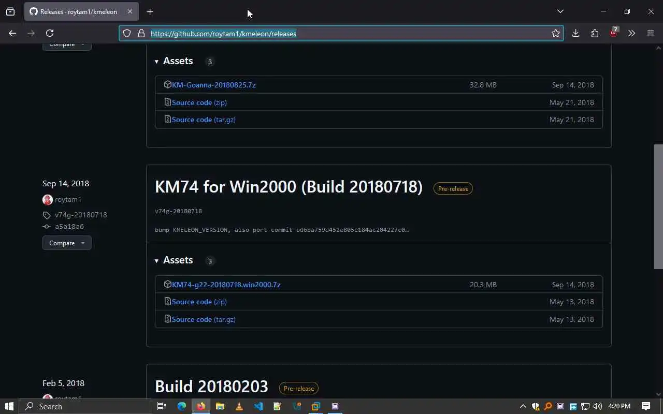
Task: Open the clock showing 4:20 PM
Action: pyautogui.click(x=619, y=406)
